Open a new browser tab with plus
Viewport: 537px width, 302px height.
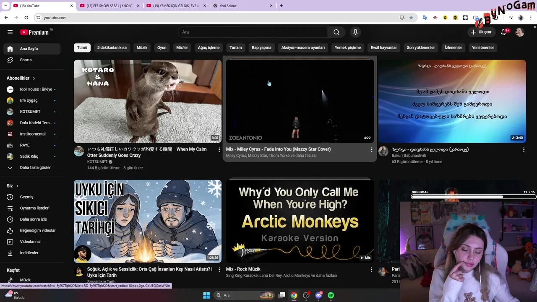pos(281,6)
